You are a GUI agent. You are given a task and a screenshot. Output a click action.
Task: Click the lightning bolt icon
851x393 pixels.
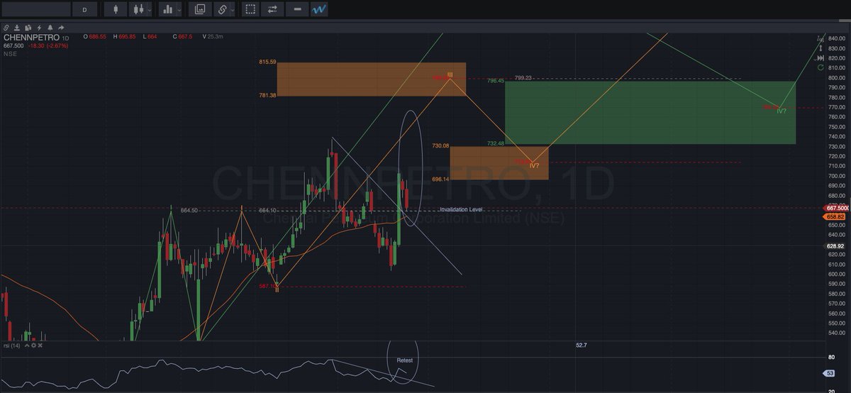pyautogui.click(x=38, y=28)
